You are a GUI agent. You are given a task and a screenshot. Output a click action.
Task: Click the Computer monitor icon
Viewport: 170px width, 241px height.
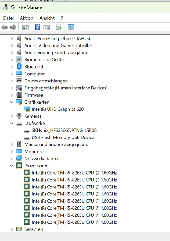[x=19, y=74]
